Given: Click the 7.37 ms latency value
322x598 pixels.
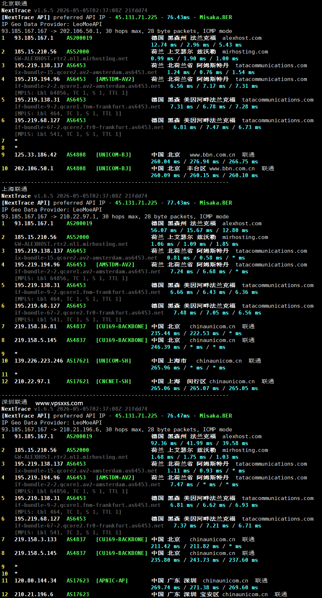Looking at the screenshot, I should 185,526.
